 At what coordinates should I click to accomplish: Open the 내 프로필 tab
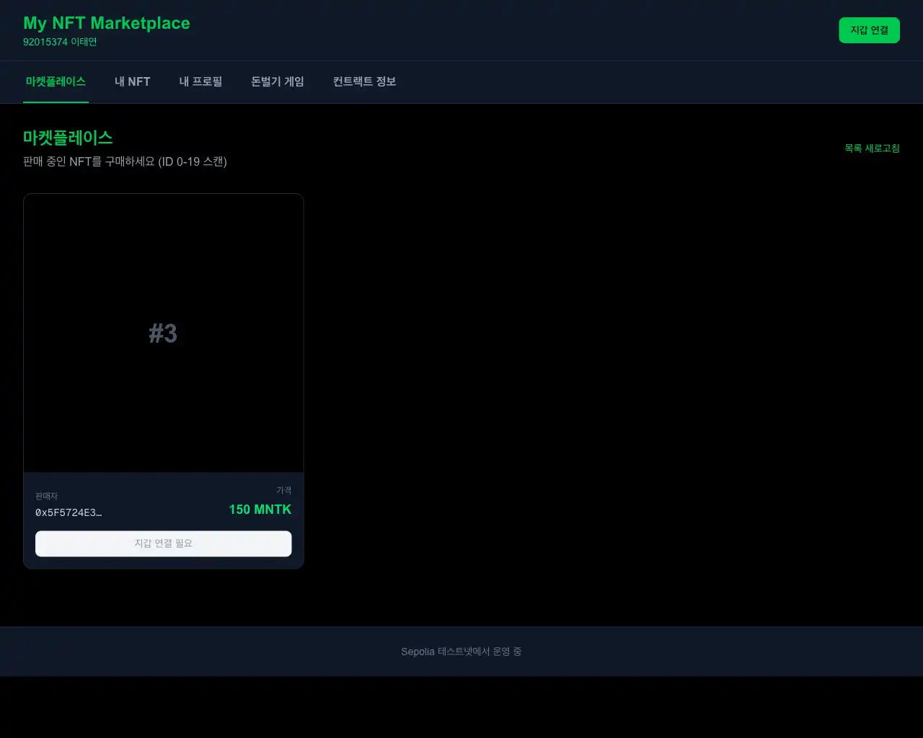200,81
